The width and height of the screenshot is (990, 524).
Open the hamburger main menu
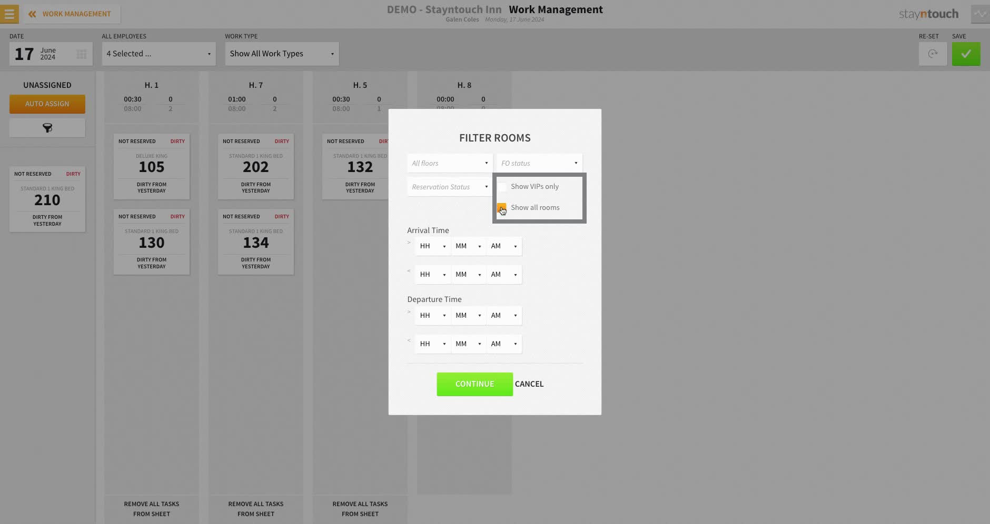click(9, 14)
